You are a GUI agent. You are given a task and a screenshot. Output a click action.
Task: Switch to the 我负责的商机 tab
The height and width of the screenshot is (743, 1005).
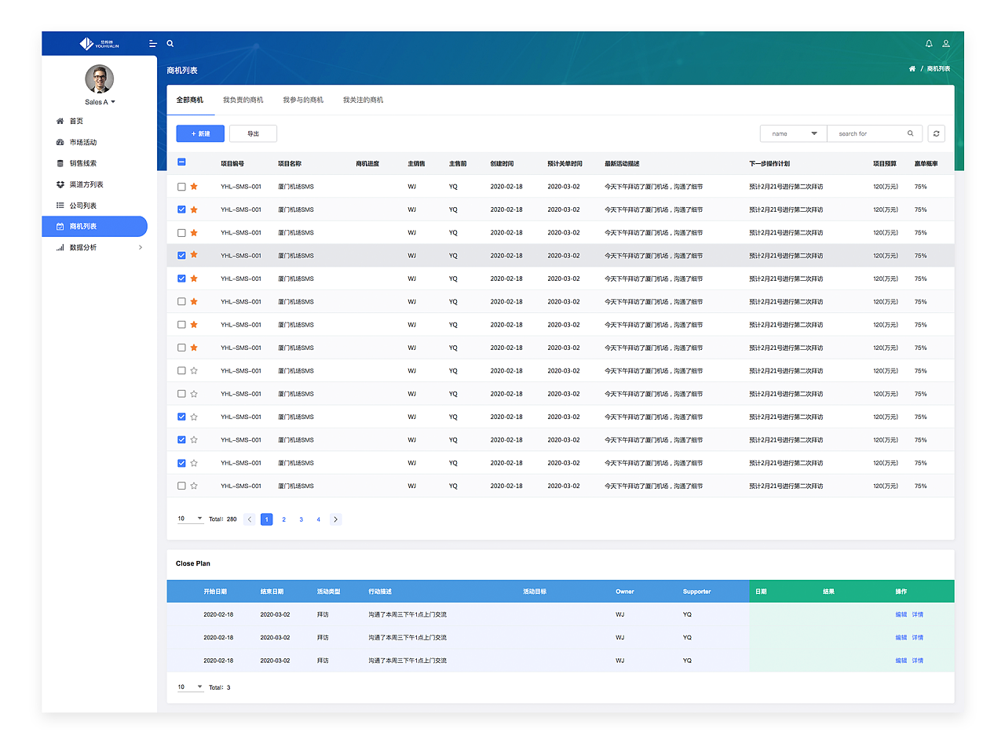243,100
